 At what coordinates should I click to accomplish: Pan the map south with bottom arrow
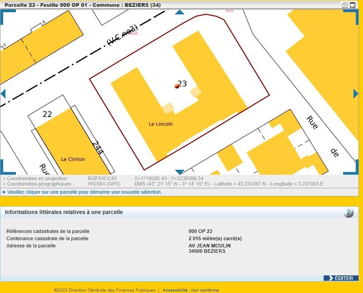pos(179,172)
